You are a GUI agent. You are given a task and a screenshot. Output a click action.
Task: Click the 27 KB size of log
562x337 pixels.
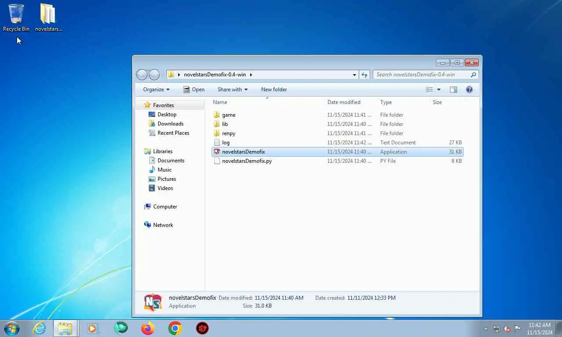click(455, 143)
